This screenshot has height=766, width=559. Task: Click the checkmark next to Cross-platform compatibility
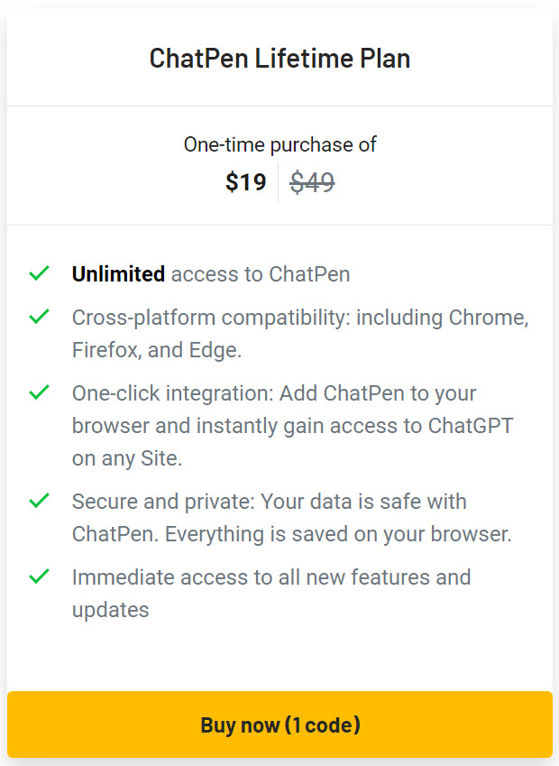[38, 317]
